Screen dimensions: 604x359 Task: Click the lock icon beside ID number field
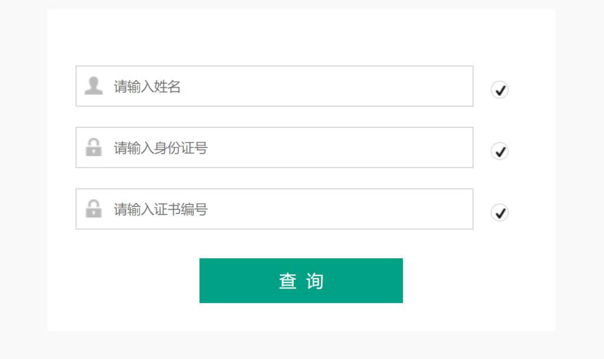pyautogui.click(x=93, y=147)
